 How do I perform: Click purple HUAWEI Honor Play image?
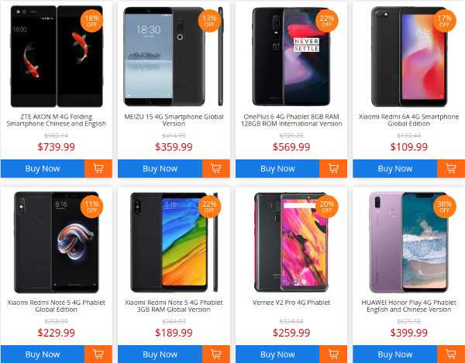pyautogui.click(x=408, y=242)
